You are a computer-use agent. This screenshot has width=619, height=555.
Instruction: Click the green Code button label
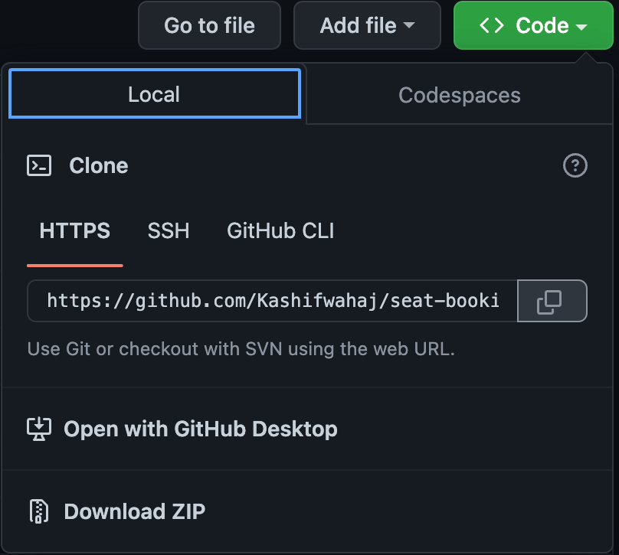(x=542, y=25)
